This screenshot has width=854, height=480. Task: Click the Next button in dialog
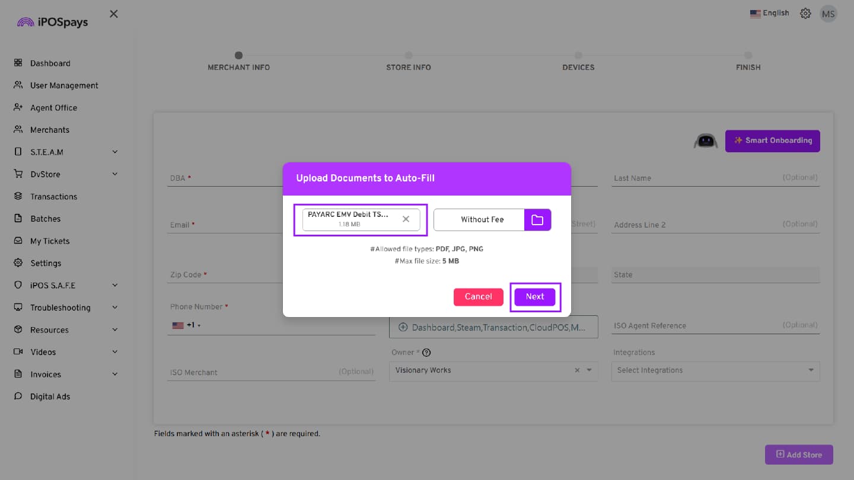[x=534, y=297]
